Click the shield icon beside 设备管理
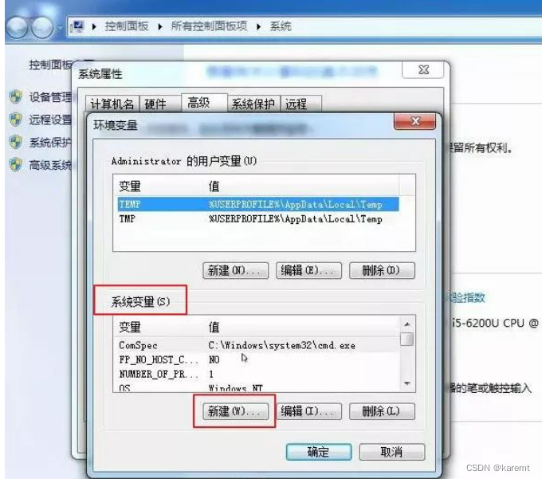This screenshot has width=542, height=479. 16,97
